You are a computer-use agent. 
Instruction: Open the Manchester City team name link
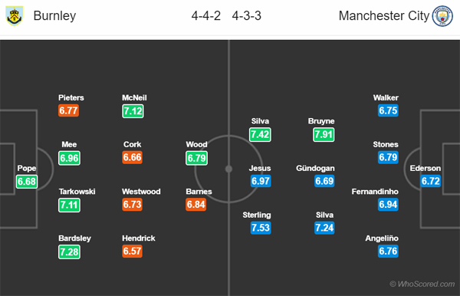[384, 15]
